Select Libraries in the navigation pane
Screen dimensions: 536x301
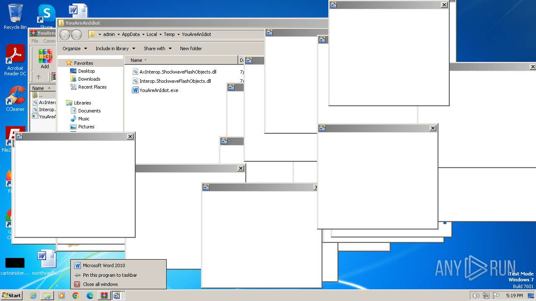78,103
